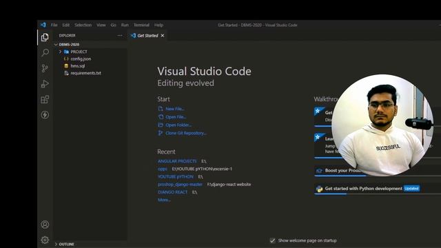Open Run and Debug view icon

click(45, 84)
